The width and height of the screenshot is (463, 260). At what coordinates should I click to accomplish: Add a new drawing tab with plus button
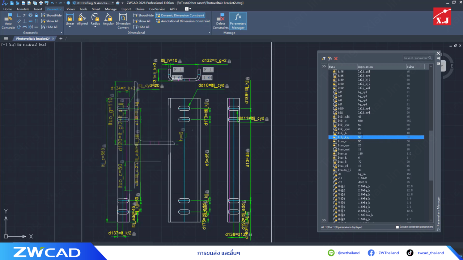point(61,39)
